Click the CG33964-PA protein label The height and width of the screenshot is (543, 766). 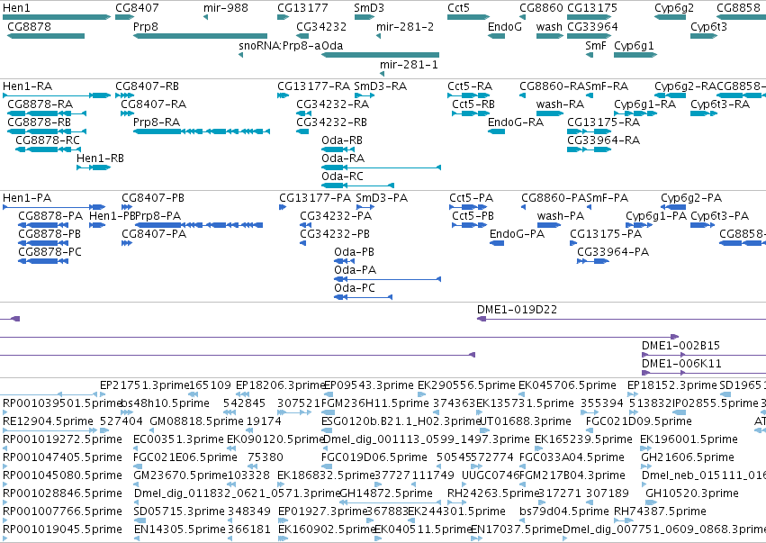[613, 252]
